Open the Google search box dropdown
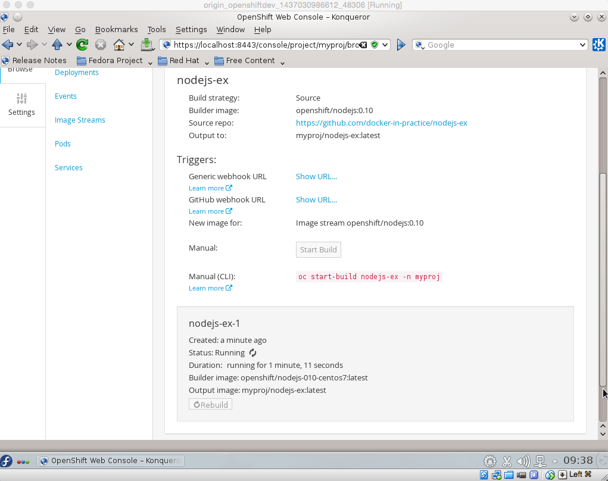The image size is (608, 481). point(583,45)
